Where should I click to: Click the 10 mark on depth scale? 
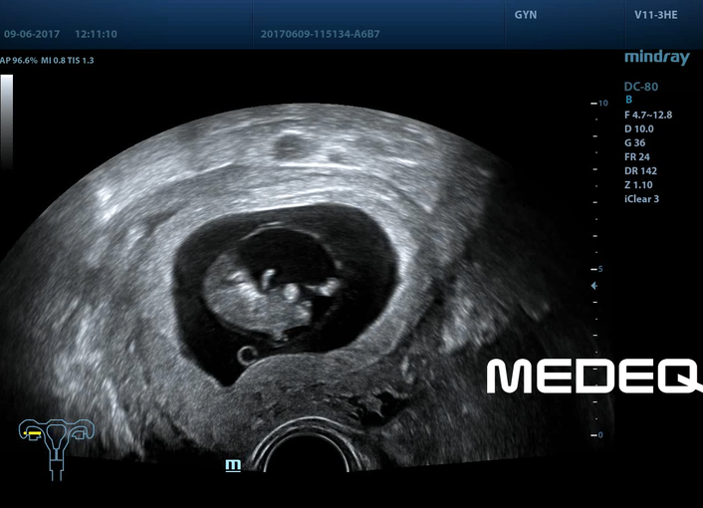click(x=599, y=104)
